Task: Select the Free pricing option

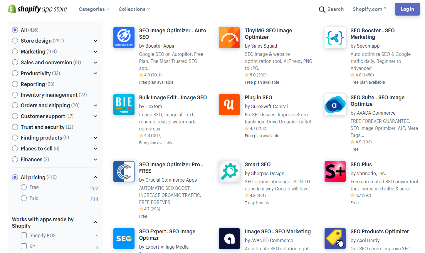Action: (x=24, y=187)
